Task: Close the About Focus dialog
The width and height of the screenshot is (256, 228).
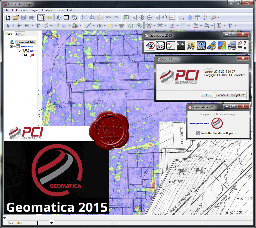Action: click(x=243, y=58)
